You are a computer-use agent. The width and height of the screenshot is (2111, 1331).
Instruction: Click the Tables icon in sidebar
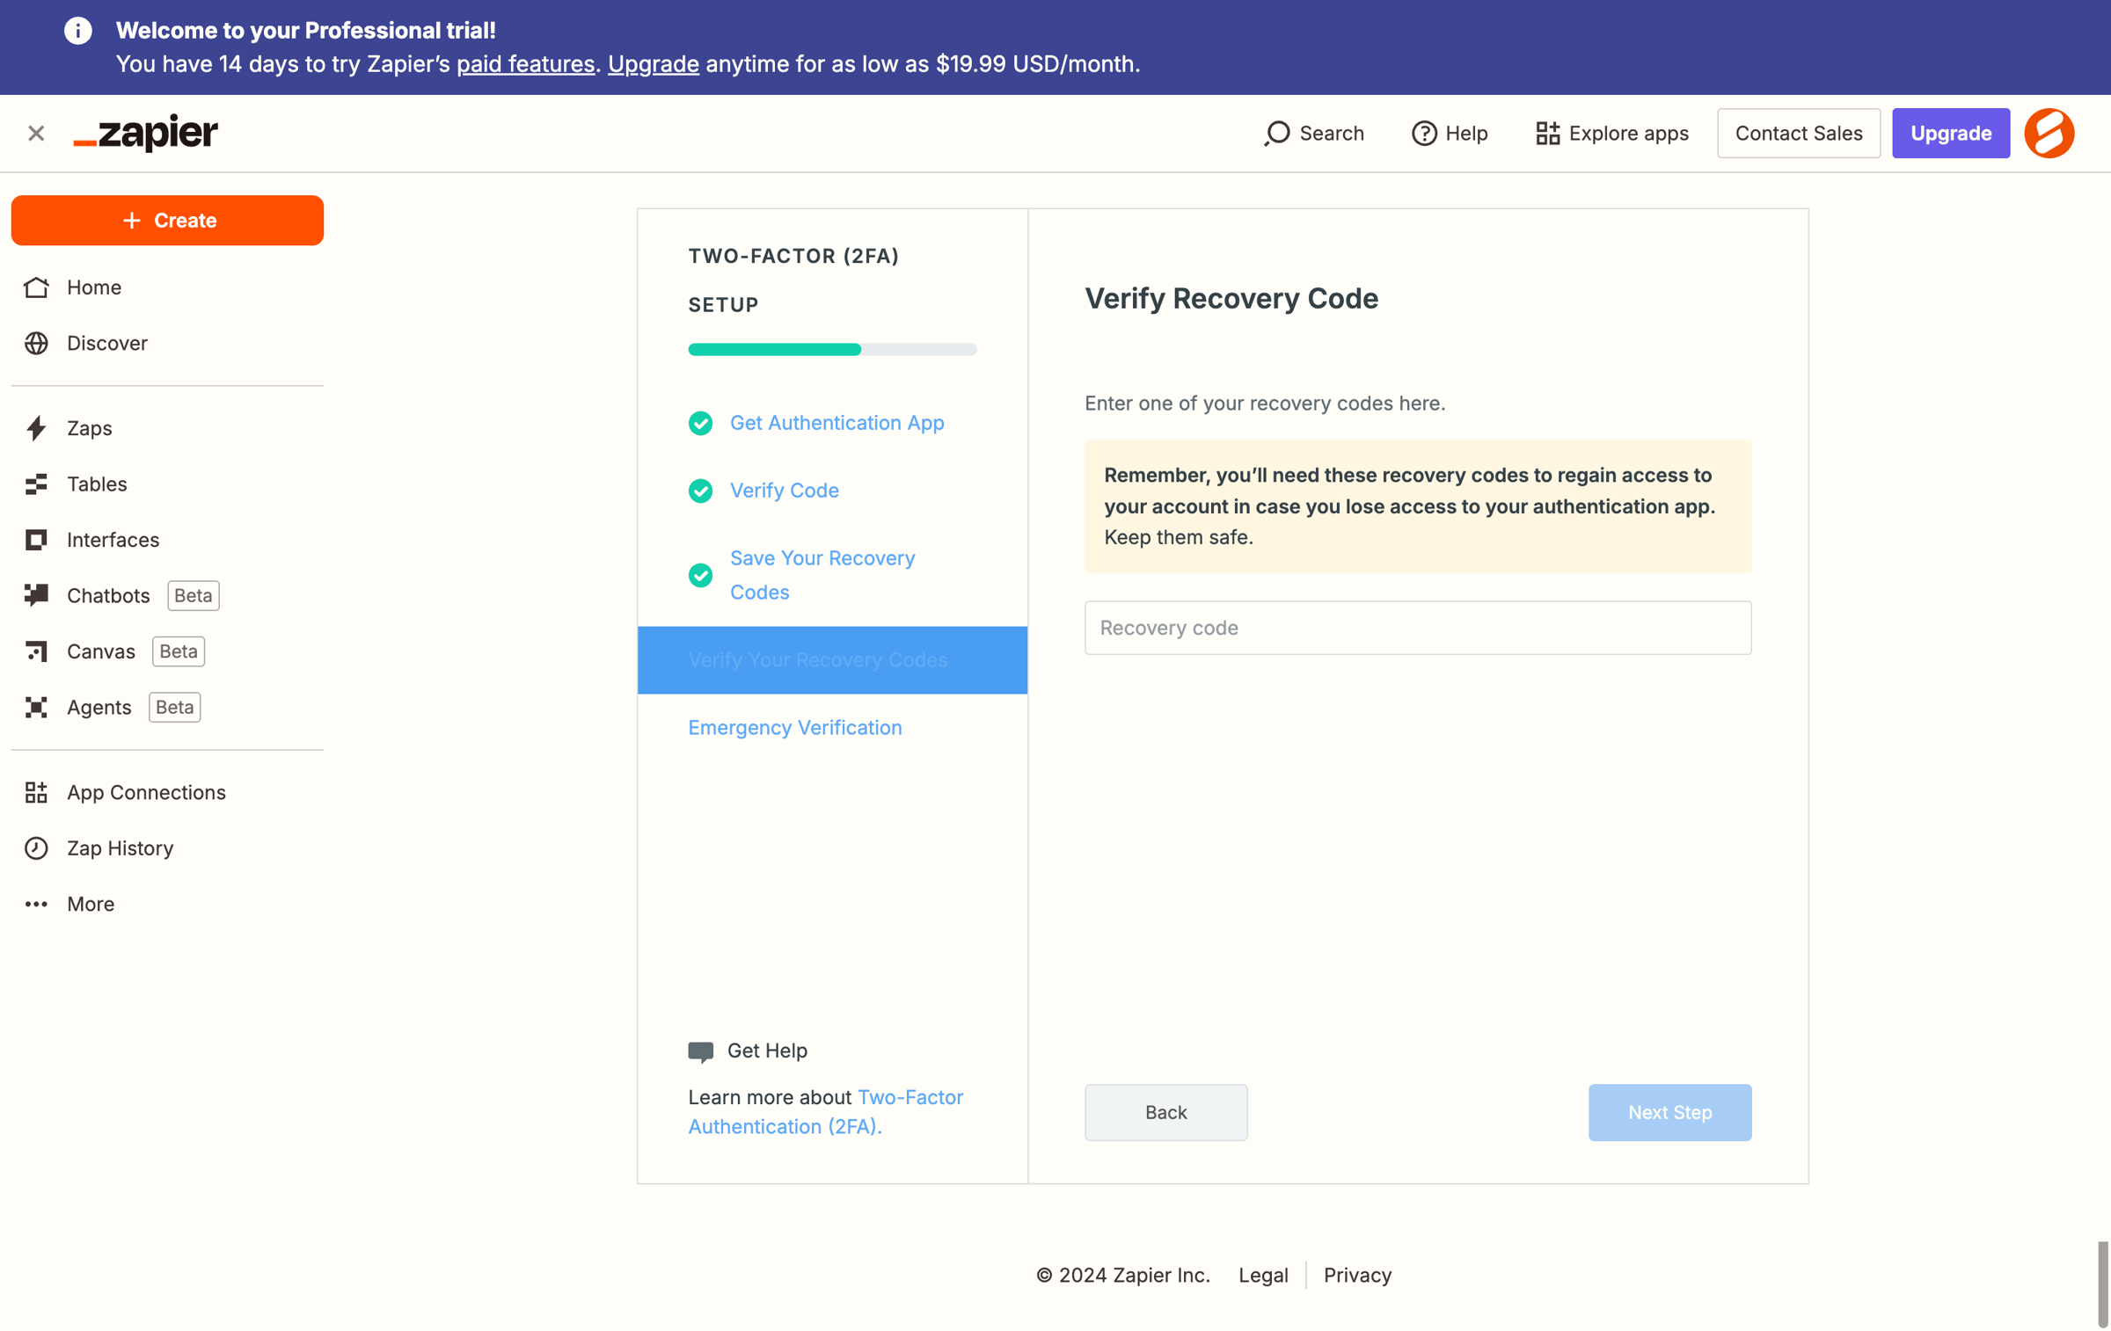pyautogui.click(x=36, y=484)
